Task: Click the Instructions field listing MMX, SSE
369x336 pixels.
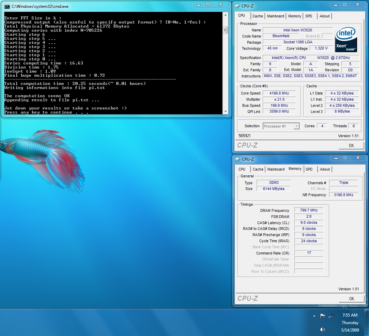Action: point(311,76)
